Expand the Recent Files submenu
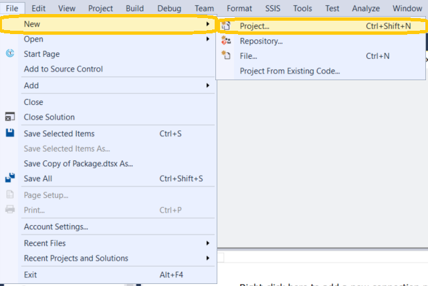The image size is (428, 286). [x=209, y=243]
